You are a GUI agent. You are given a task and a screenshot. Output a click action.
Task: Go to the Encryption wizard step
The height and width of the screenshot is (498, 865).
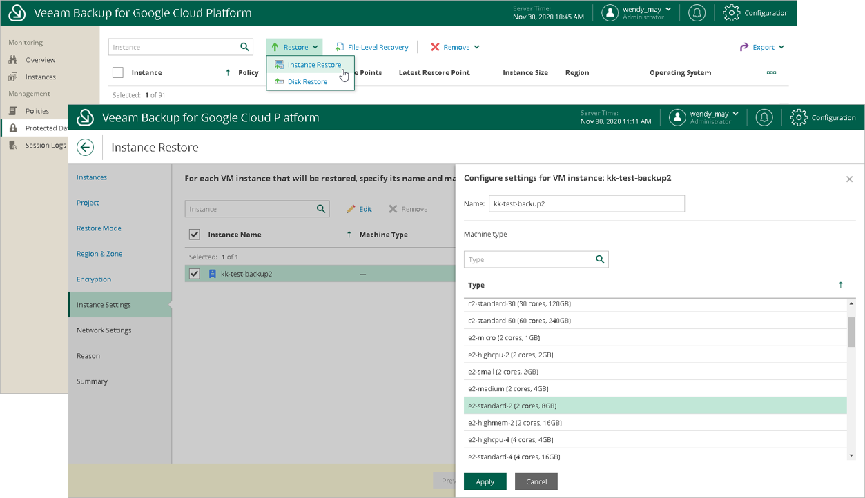click(94, 279)
